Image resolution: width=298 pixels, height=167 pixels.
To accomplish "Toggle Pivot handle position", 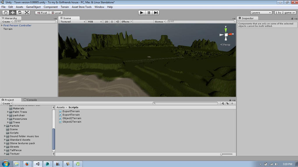I will [x=42, y=13].
